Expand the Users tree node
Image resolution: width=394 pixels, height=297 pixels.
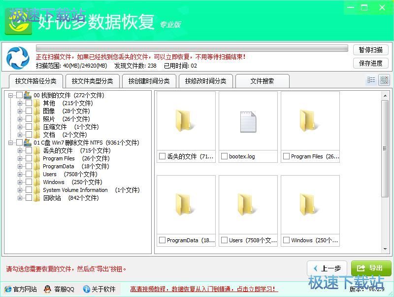[20, 174]
